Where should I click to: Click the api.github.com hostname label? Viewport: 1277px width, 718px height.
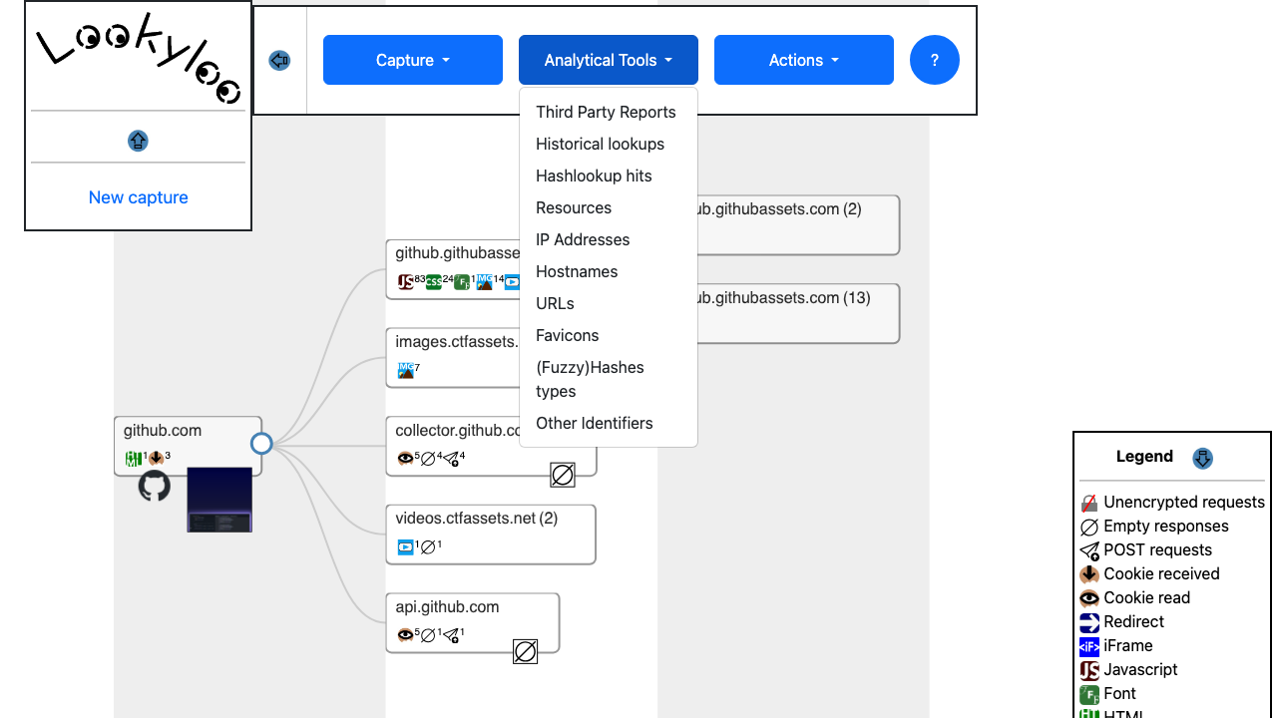point(447,607)
